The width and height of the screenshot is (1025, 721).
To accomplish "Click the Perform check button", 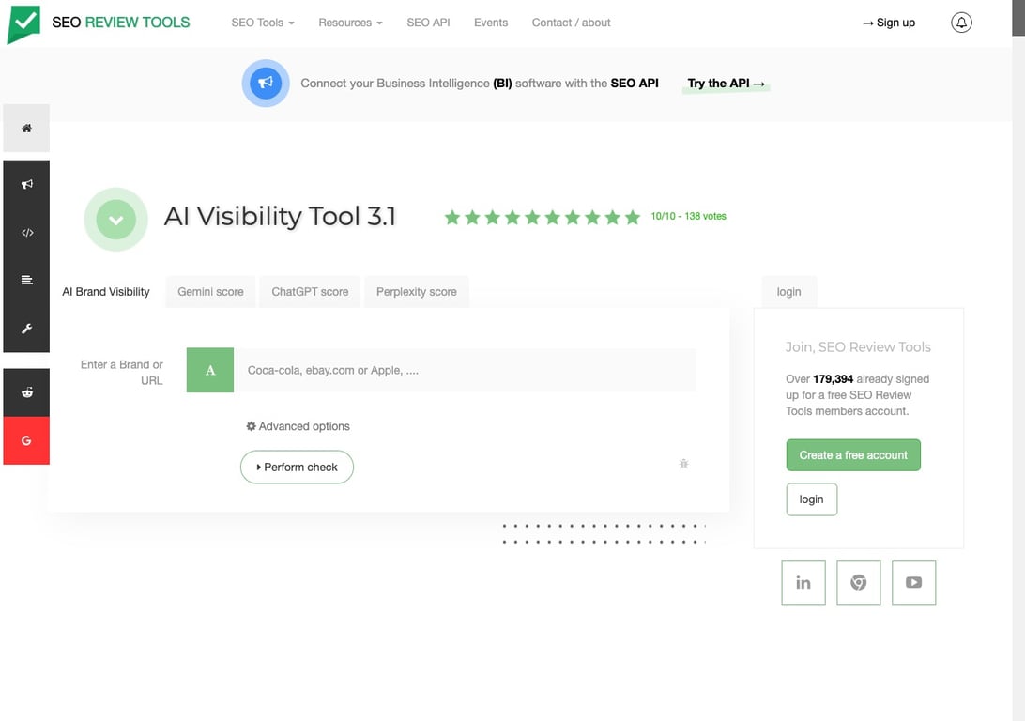I will (x=297, y=467).
